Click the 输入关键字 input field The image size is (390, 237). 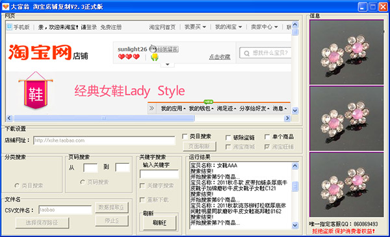[x=159, y=174]
